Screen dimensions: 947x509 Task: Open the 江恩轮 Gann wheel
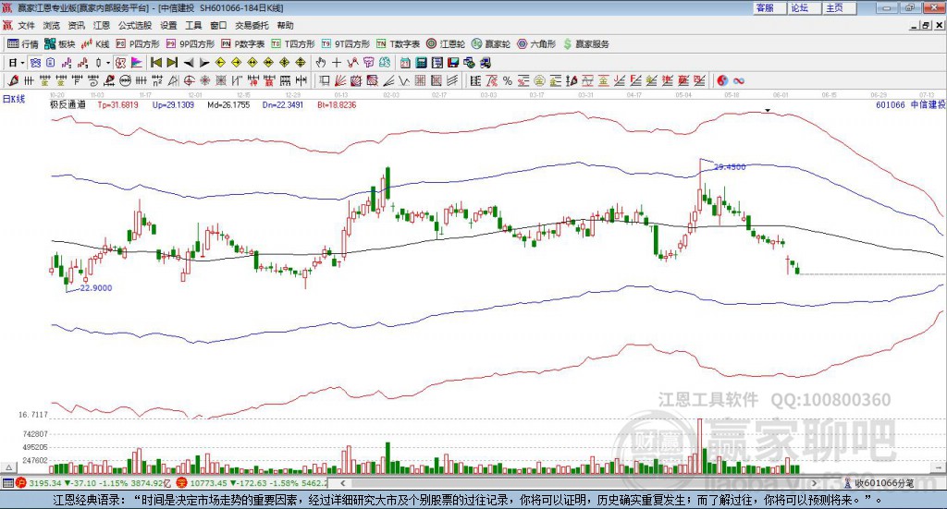(446, 44)
